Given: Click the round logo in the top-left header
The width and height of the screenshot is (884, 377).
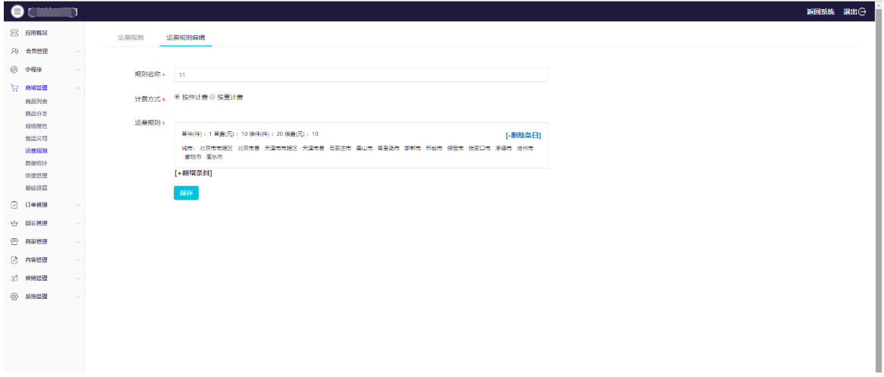Looking at the screenshot, I should (x=17, y=11).
